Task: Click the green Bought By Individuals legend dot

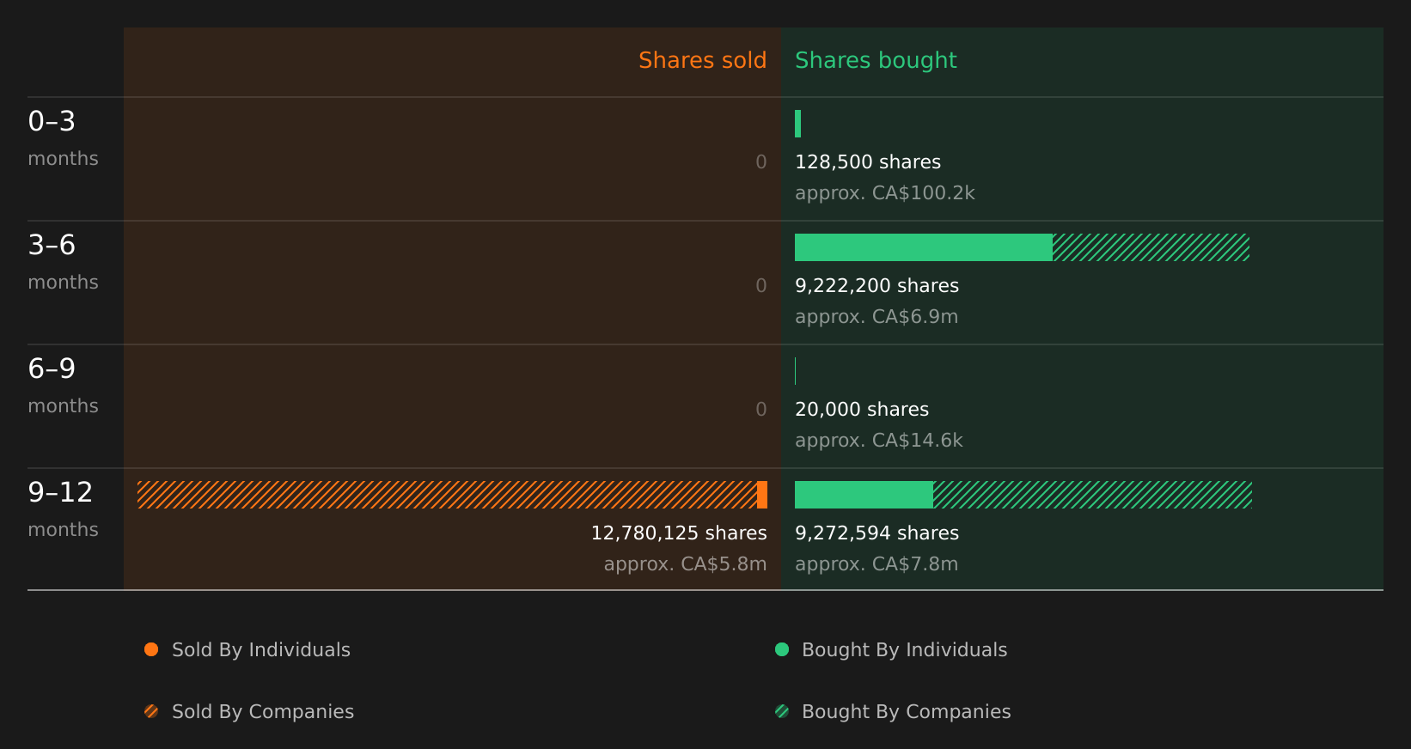Action: 782,649
